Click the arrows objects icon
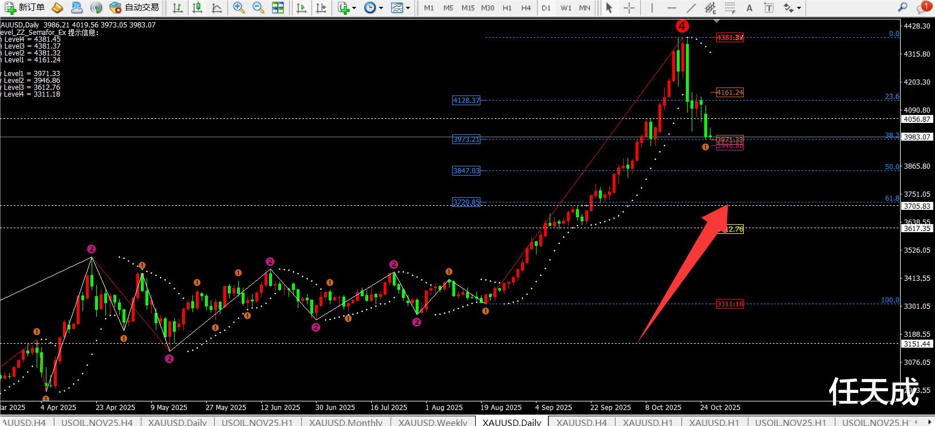Screen dimensions: 935x426 pyautogui.click(x=789, y=7)
